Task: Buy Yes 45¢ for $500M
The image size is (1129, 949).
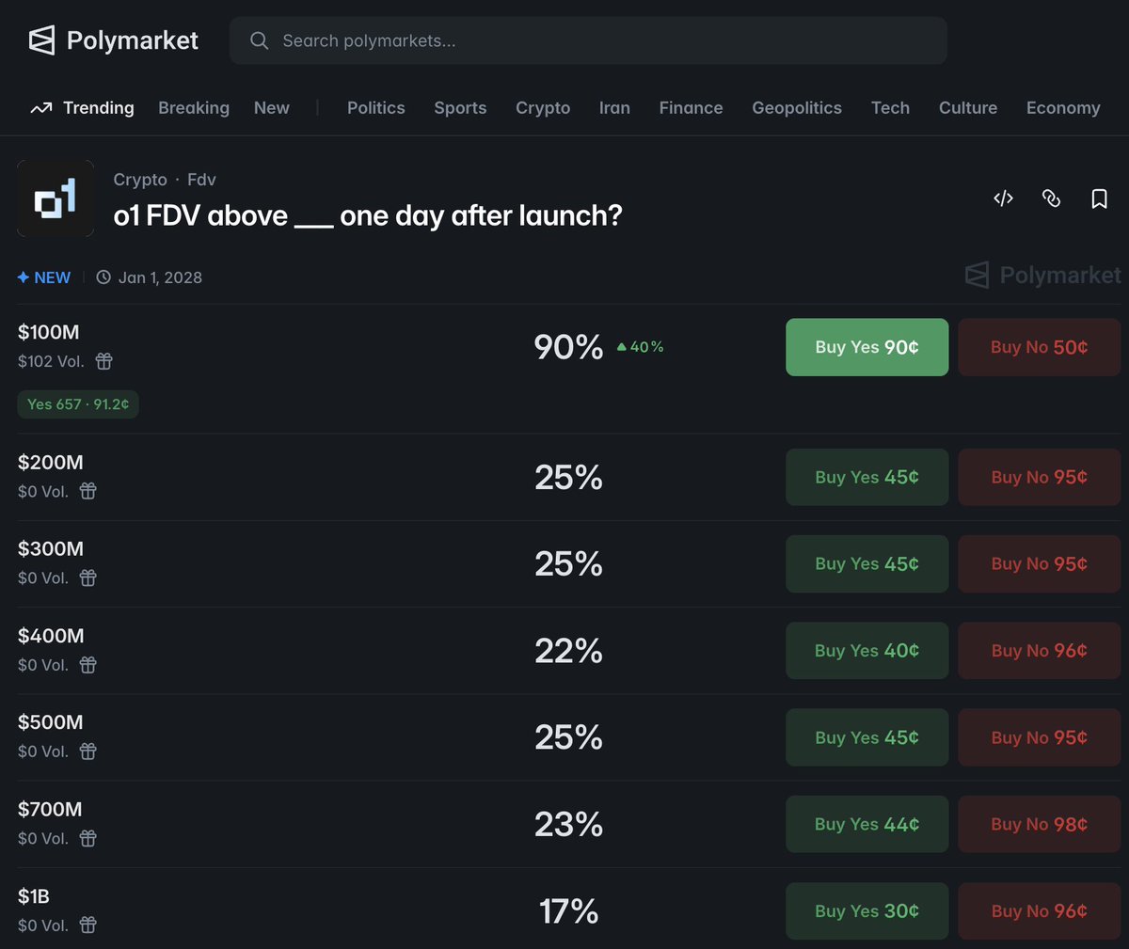Action: (867, 737)
